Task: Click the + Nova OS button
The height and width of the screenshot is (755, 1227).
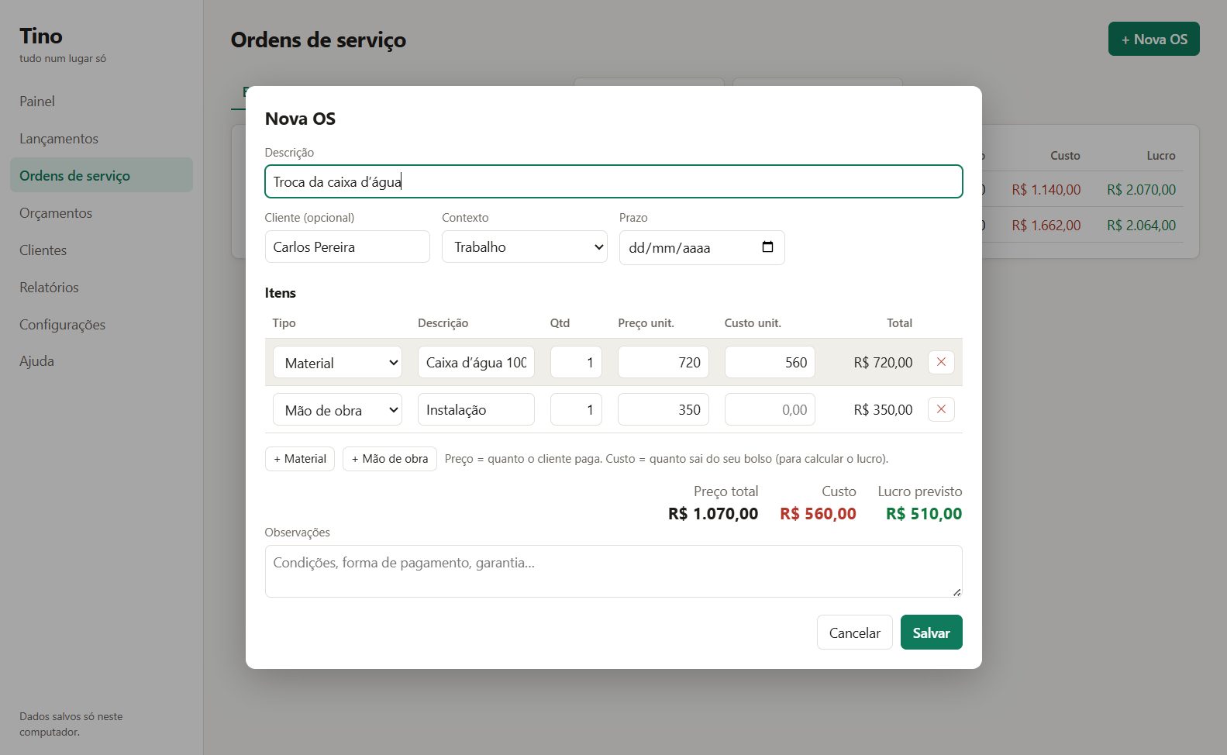Action: [1154, 39]
